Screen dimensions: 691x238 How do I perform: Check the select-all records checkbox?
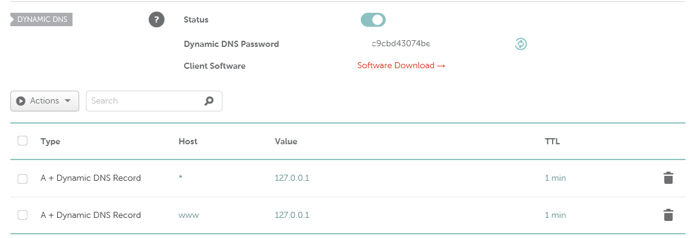pos(23,141)
